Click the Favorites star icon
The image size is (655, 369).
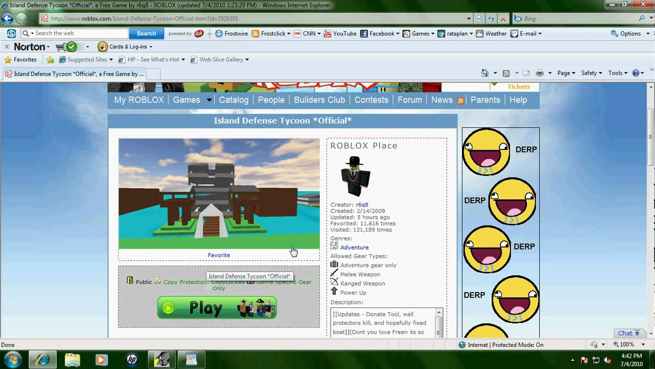(x=8, y=59)
